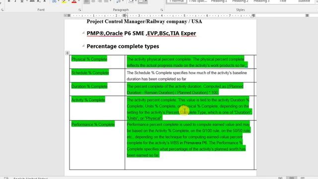Toggle Italic formatting in Font group
The height and width of the screenshot is (179, 318).
15,1
